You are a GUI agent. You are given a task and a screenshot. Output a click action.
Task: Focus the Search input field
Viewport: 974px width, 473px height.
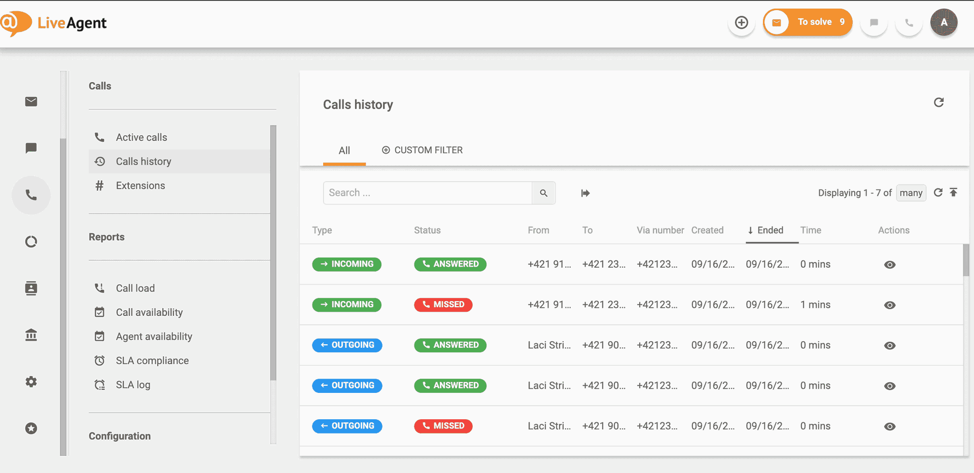coord(428,193)
